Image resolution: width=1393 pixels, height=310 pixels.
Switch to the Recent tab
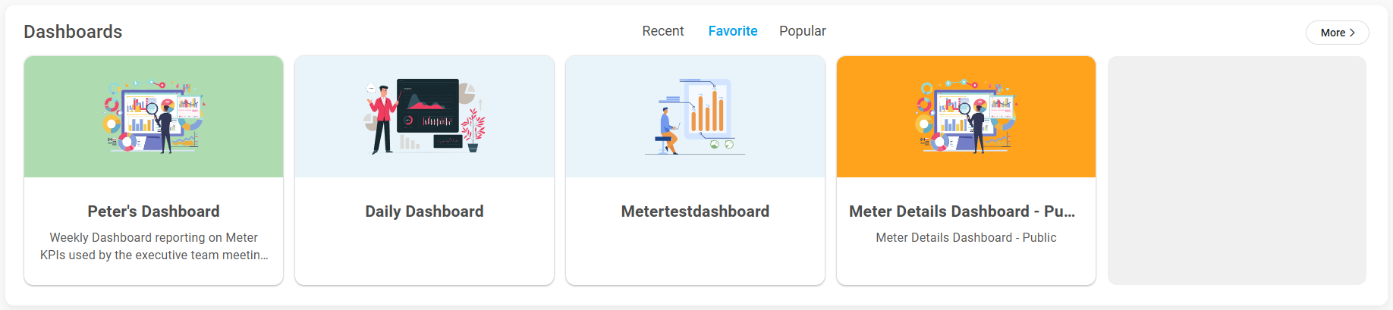pyautogui.click(x=662, y=31)
